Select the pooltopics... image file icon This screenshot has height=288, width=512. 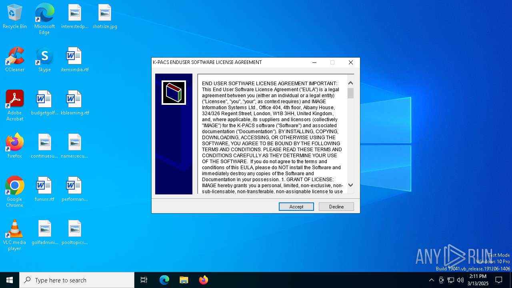[x=75, y=233]
